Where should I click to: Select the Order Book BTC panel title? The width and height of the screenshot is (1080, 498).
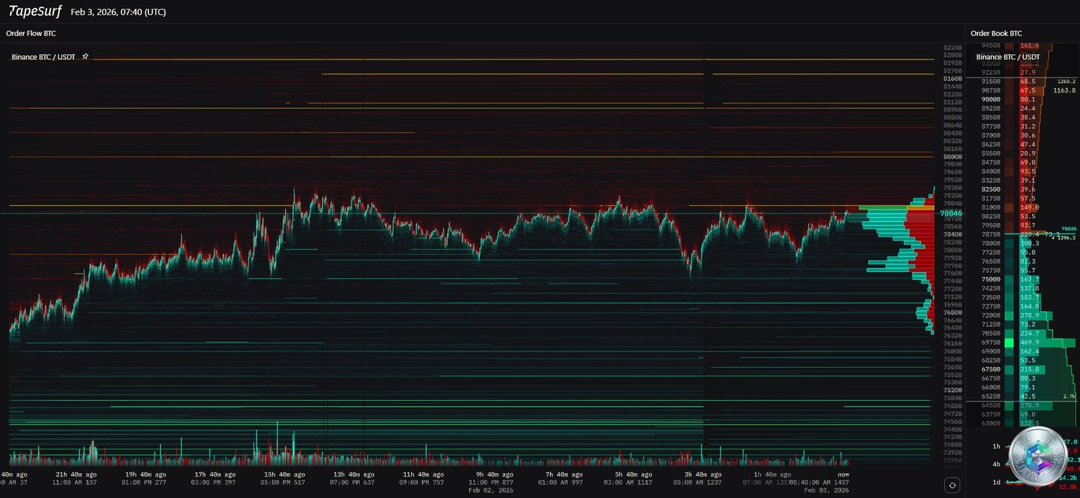tap(996, 33)
